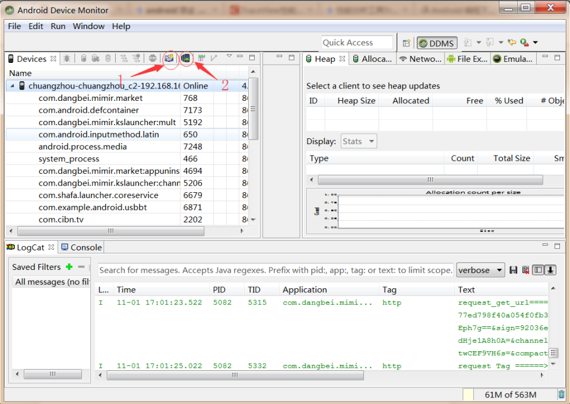Open the File menu
This screenshot has height=404, width=570.
point(14,26)
